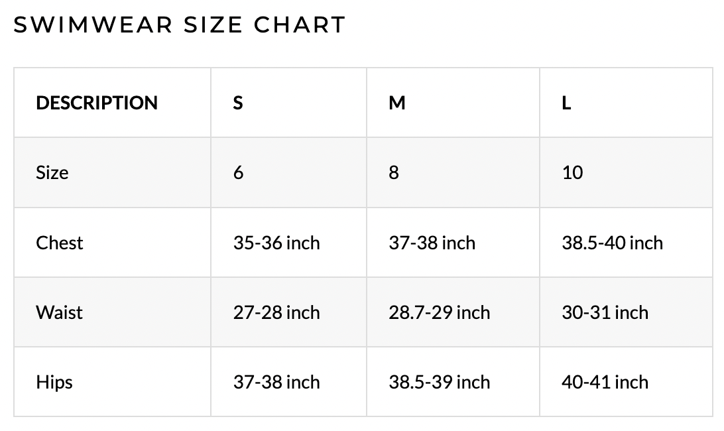Click the S size column header
This screenshot has width=724, height=431.
point(238,103)
